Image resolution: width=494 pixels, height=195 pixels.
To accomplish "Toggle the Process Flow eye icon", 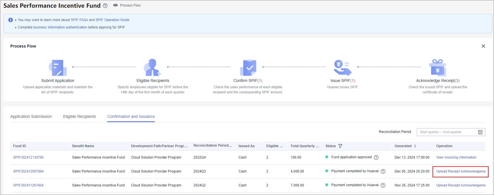I will coord(115,5).
